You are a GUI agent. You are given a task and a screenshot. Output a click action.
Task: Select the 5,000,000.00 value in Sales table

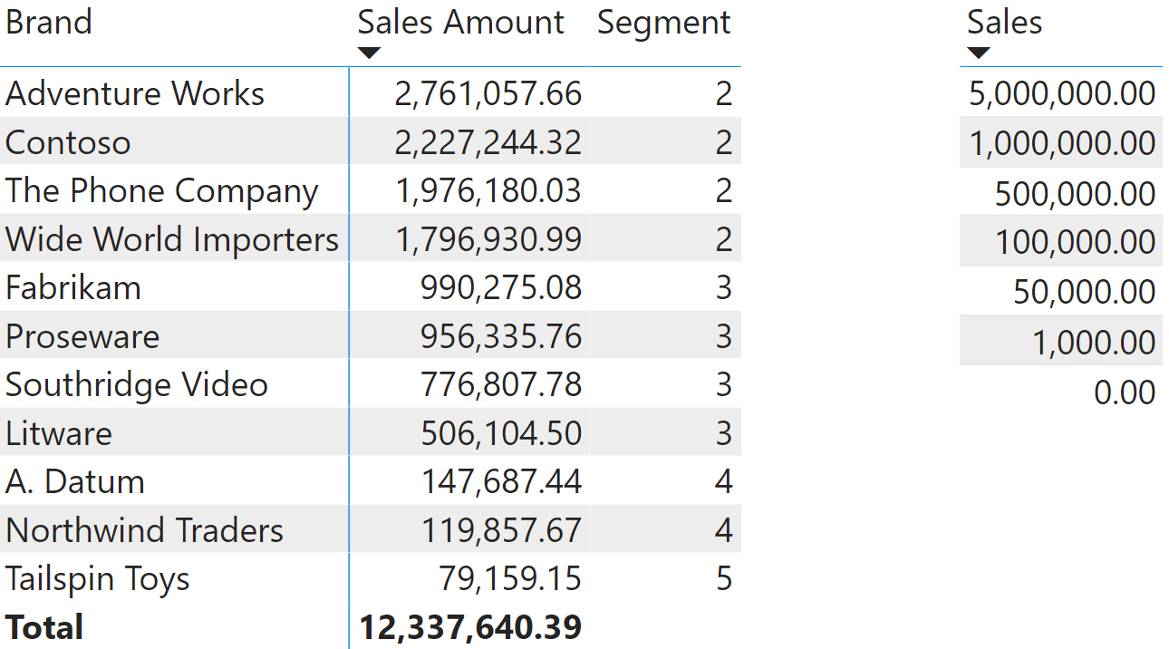click(1062, 93)
